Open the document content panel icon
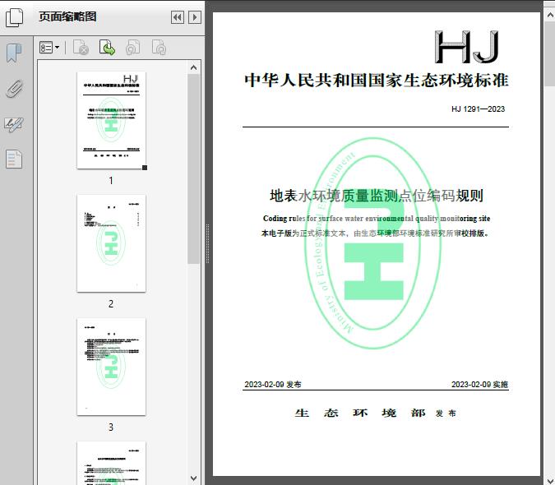 14,159
